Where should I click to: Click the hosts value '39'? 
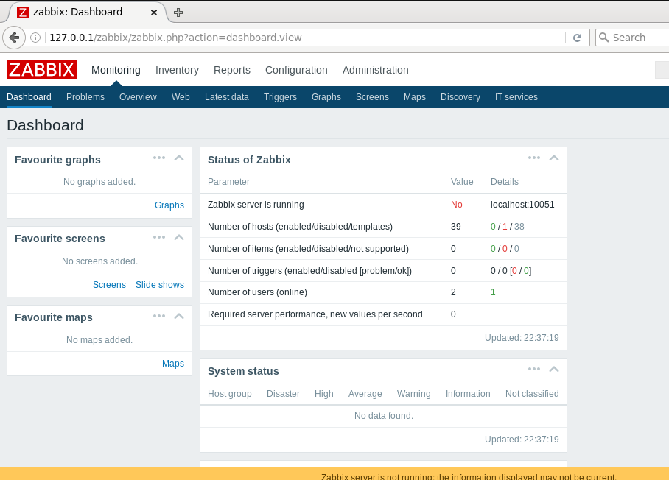pyautogui.click(x=455, y=227)
